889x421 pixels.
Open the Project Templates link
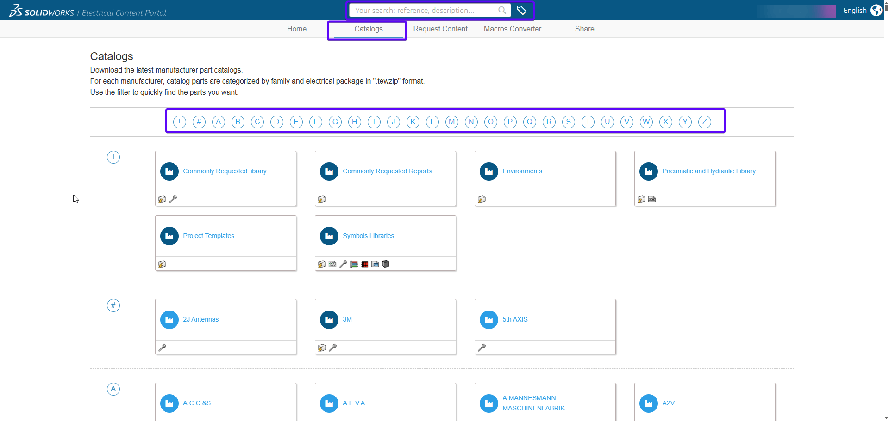[x=208, y=236]
